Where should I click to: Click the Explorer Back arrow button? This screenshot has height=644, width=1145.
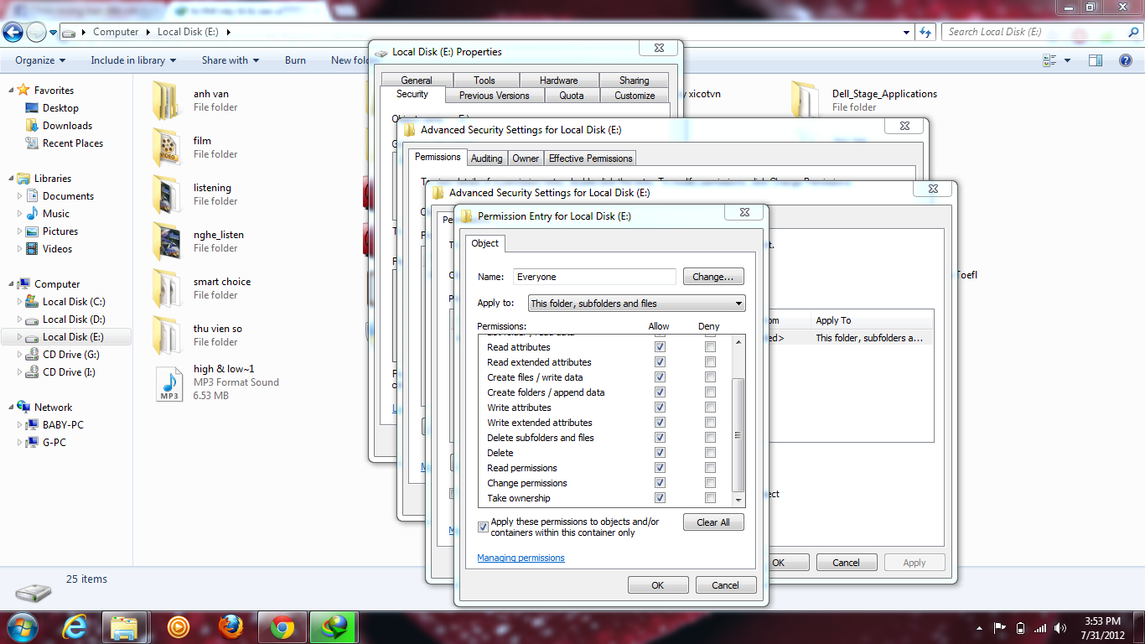[13, 32]
